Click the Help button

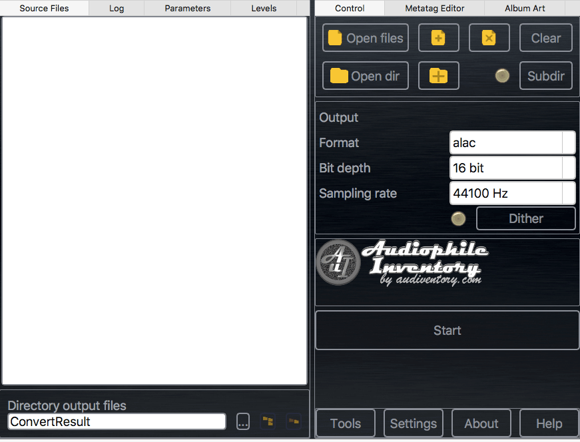click(x=549, y=423)
